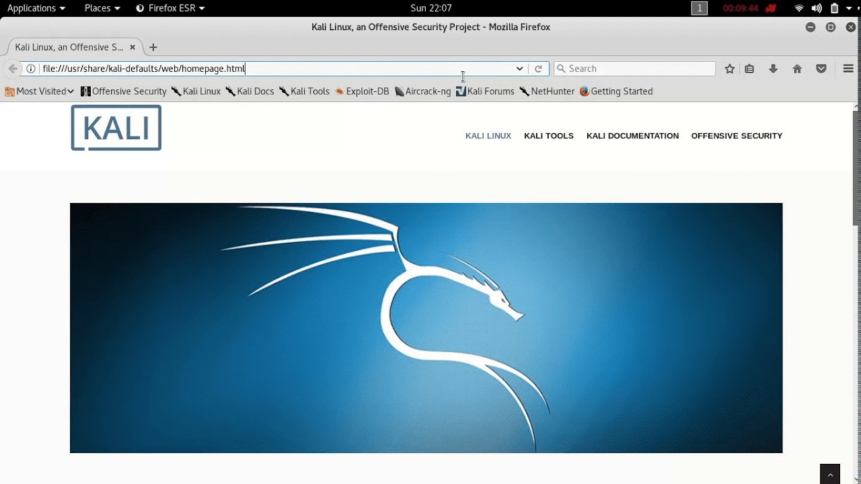Open KALI TOOLS nav menu item
Viewport: 861px width, 484px height.
click(549, 136)
